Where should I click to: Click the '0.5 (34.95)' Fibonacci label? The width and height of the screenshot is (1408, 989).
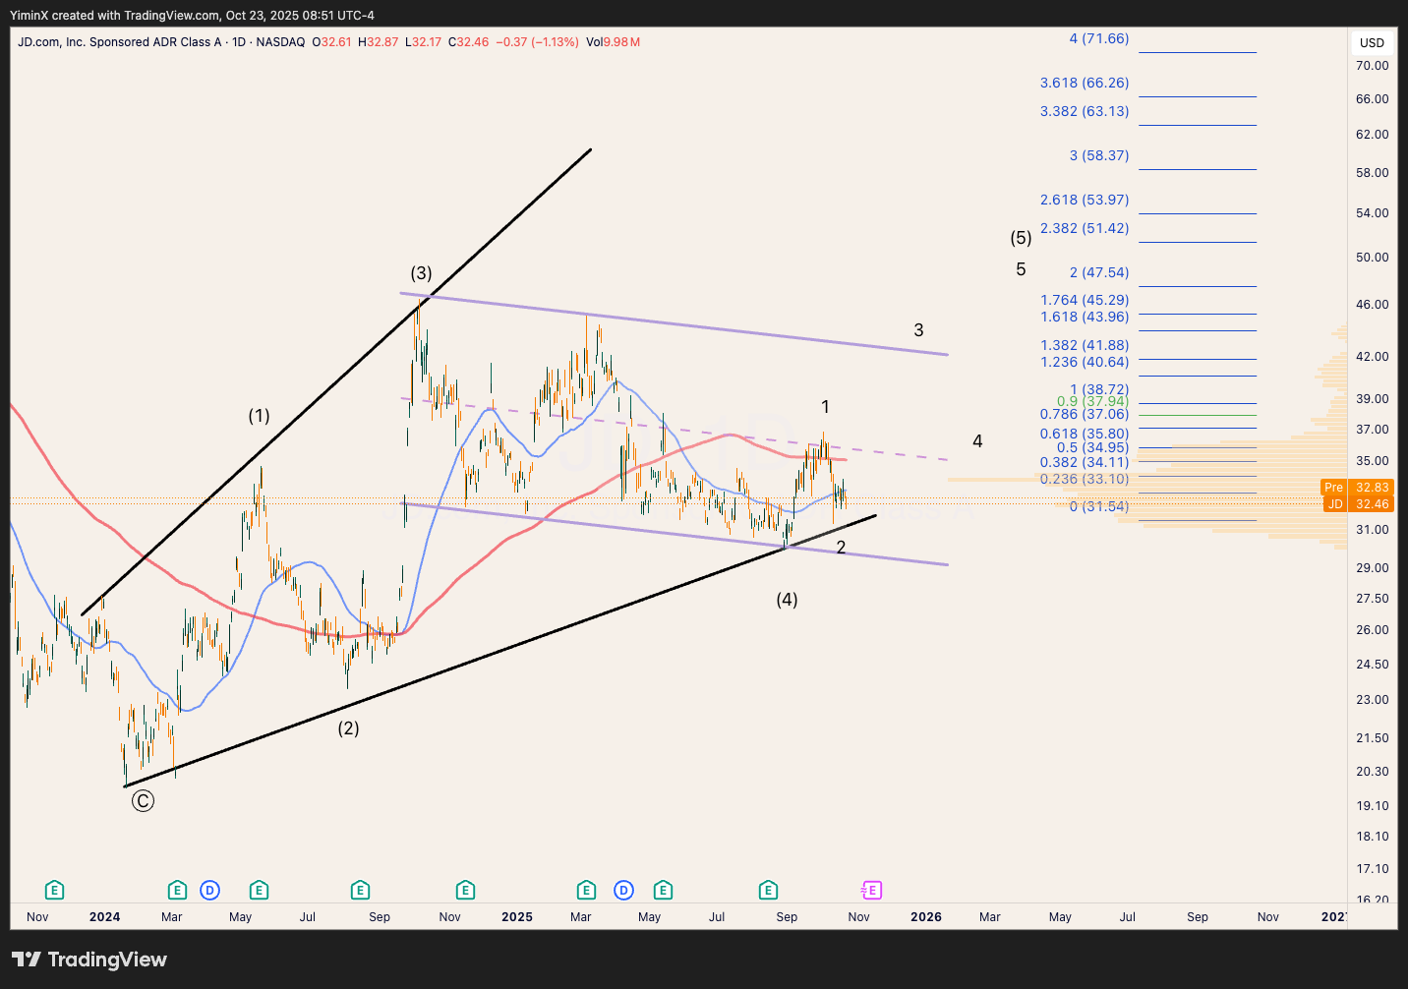tap(1092, 447)
